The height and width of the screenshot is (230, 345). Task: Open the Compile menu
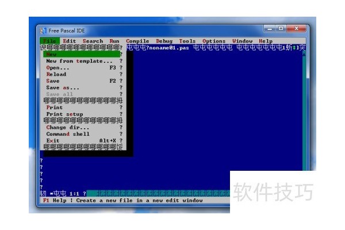[137, 41]
